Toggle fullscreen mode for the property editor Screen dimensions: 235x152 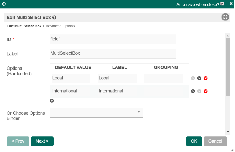pyautogui.click(x=225, y=17)
